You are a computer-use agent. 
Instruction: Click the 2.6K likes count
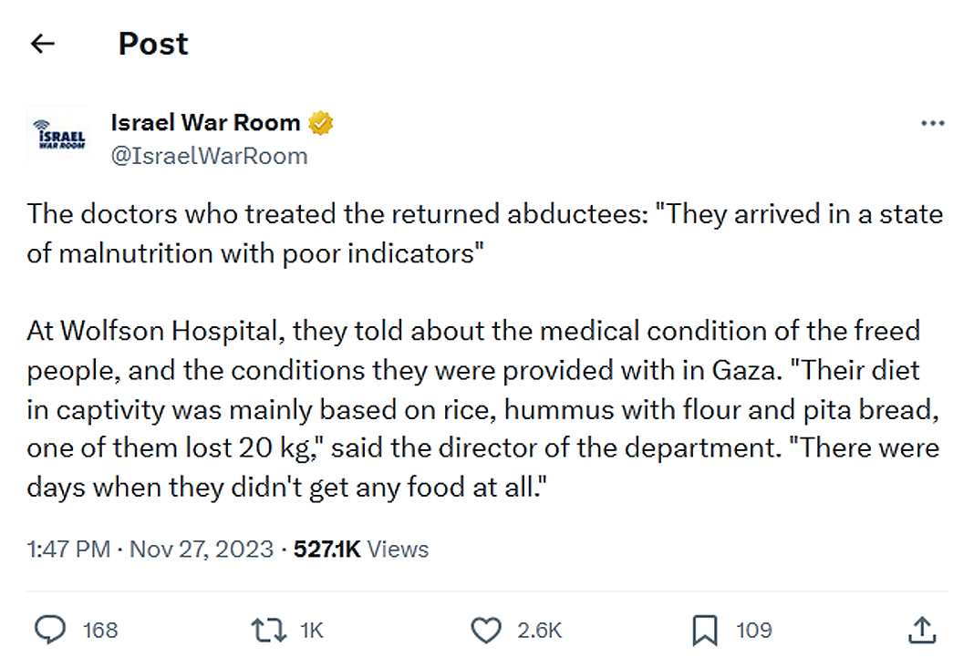click(540, 630)
